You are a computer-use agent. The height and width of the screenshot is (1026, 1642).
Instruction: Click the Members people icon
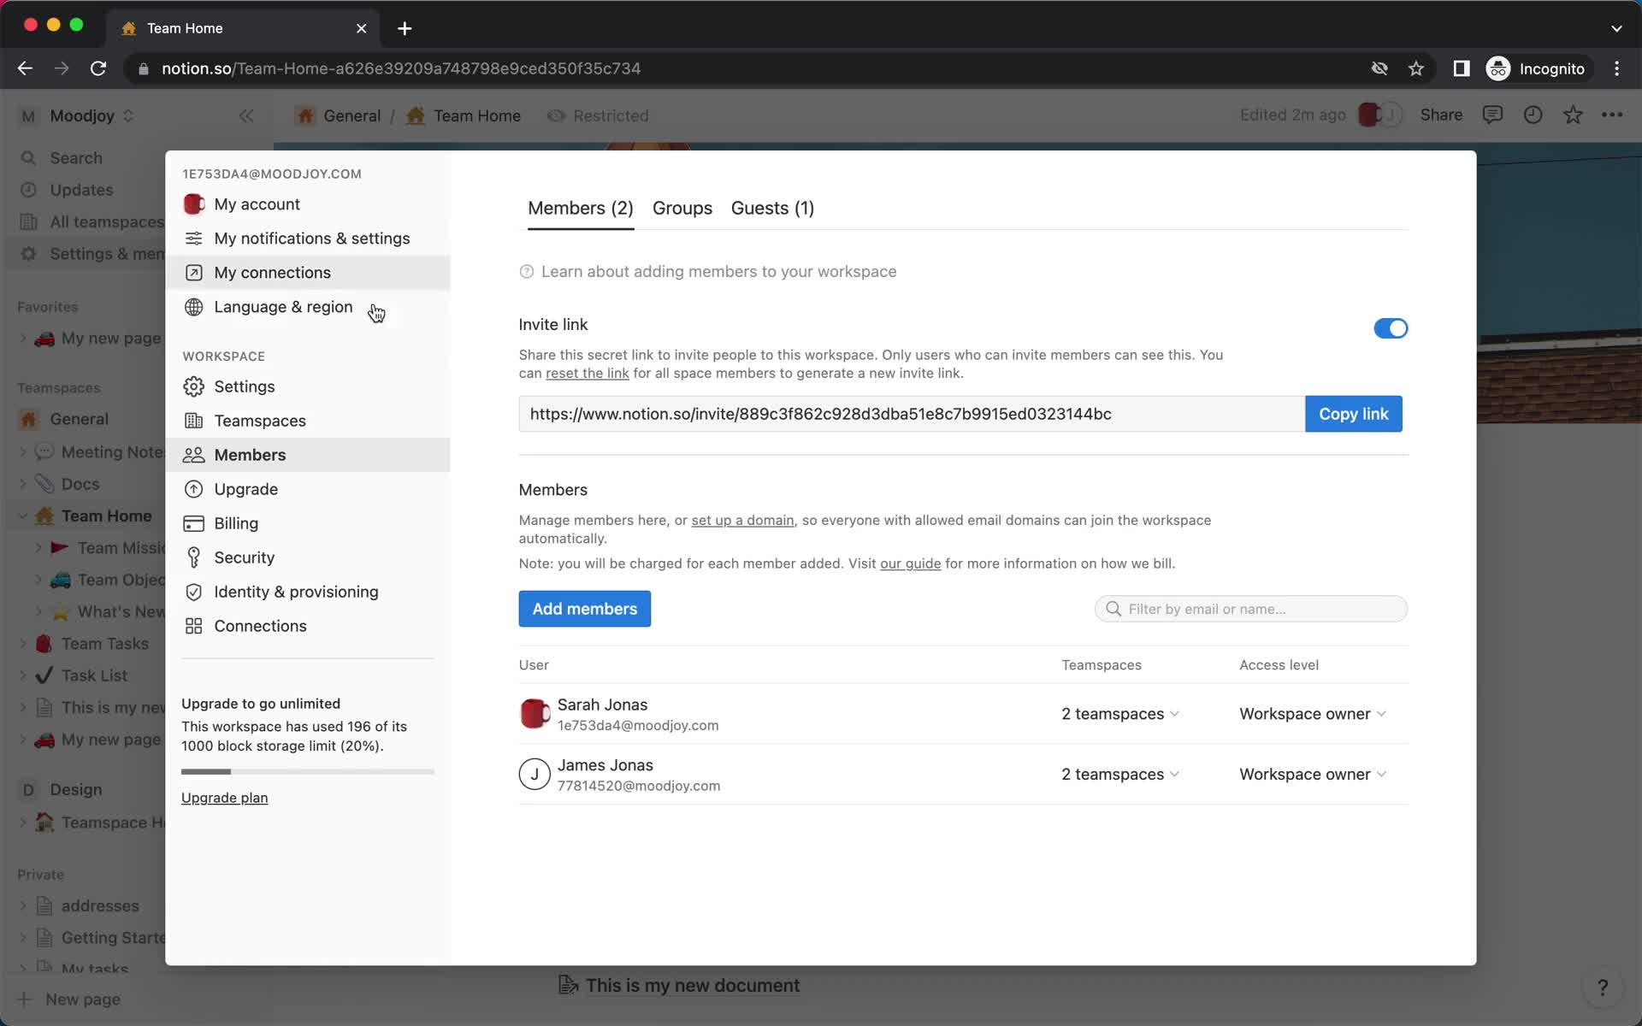(x=194, y=455)
